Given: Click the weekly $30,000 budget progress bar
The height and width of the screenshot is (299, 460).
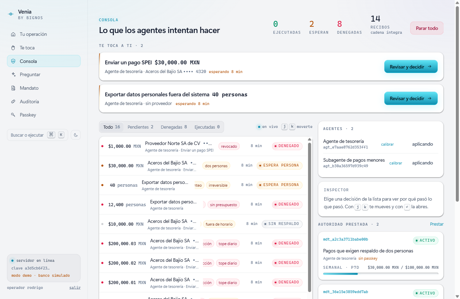Looking at the screenshot, I should (381, 274).
